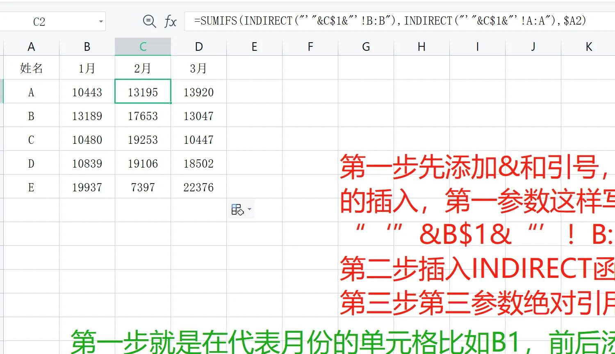Screen dimensions: 615x354
Task: Select column header K
Action: [x=589, y=46]
